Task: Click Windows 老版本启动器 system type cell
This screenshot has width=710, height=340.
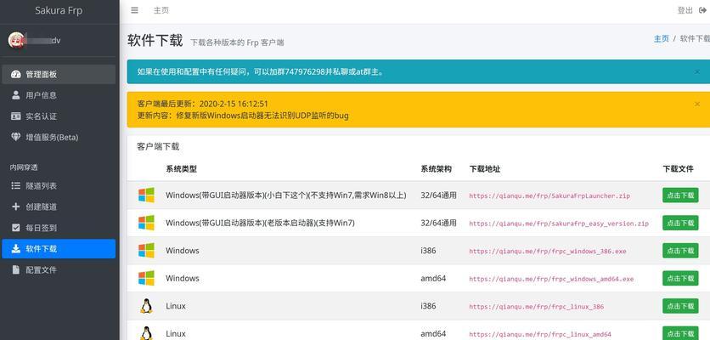Action: pyautogui.click(x=260, y=223)
